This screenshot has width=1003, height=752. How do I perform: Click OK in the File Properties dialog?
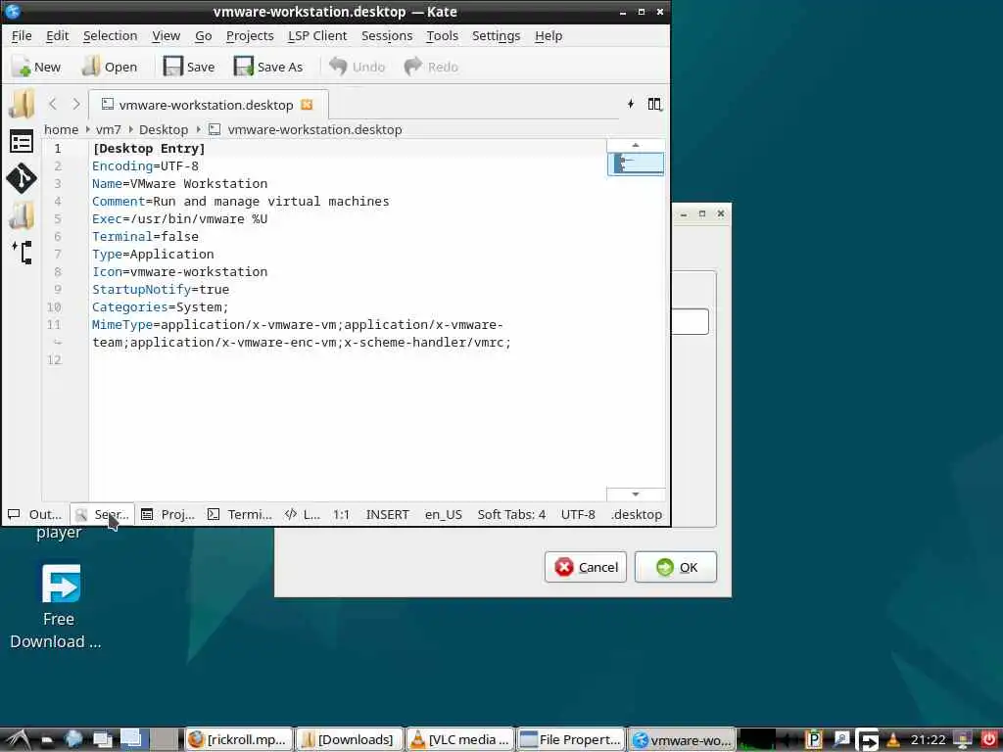pos(676,567)
